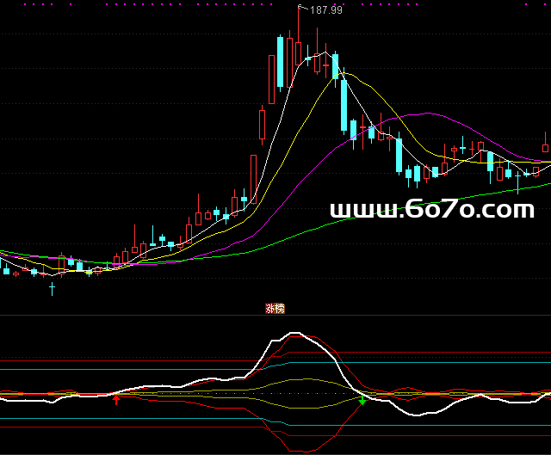Click the red buy arrow on indicator
Viewport: 551px width, 455px height.
(116, 398)
